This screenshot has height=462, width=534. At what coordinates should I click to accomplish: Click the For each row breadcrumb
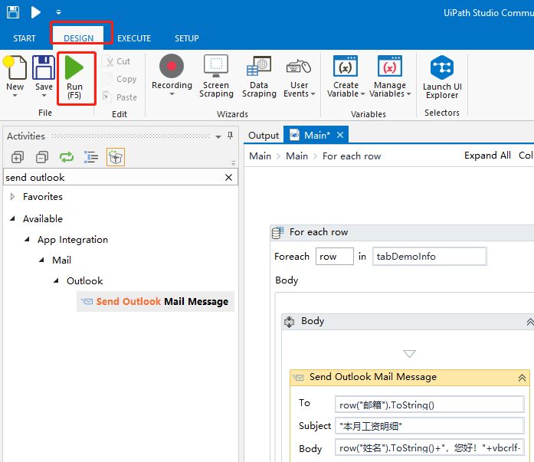click(352, 156)
